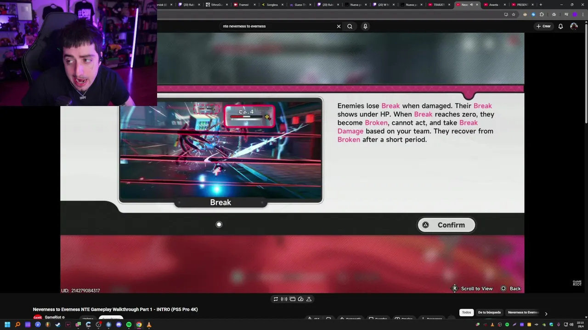Open Chrome from the taskbar
Image resolution: width=588 pixels, height=330 pixels.
(139, 324)
